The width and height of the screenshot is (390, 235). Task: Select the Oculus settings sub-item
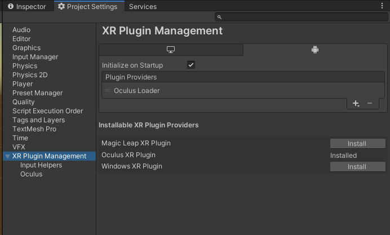pos(32,174)
